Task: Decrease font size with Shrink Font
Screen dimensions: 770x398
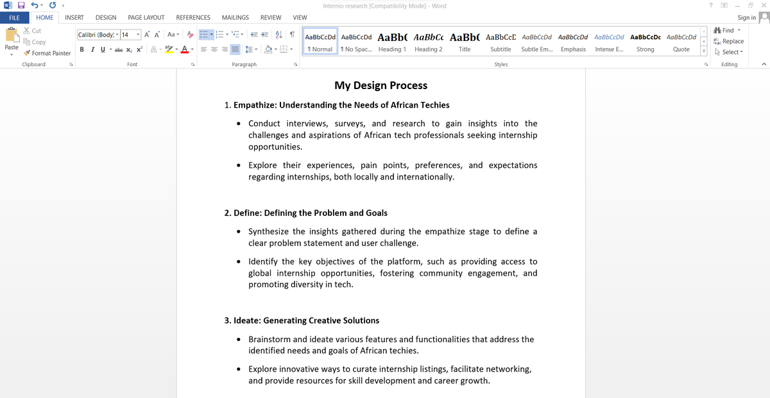Action: tap(157, 34)
